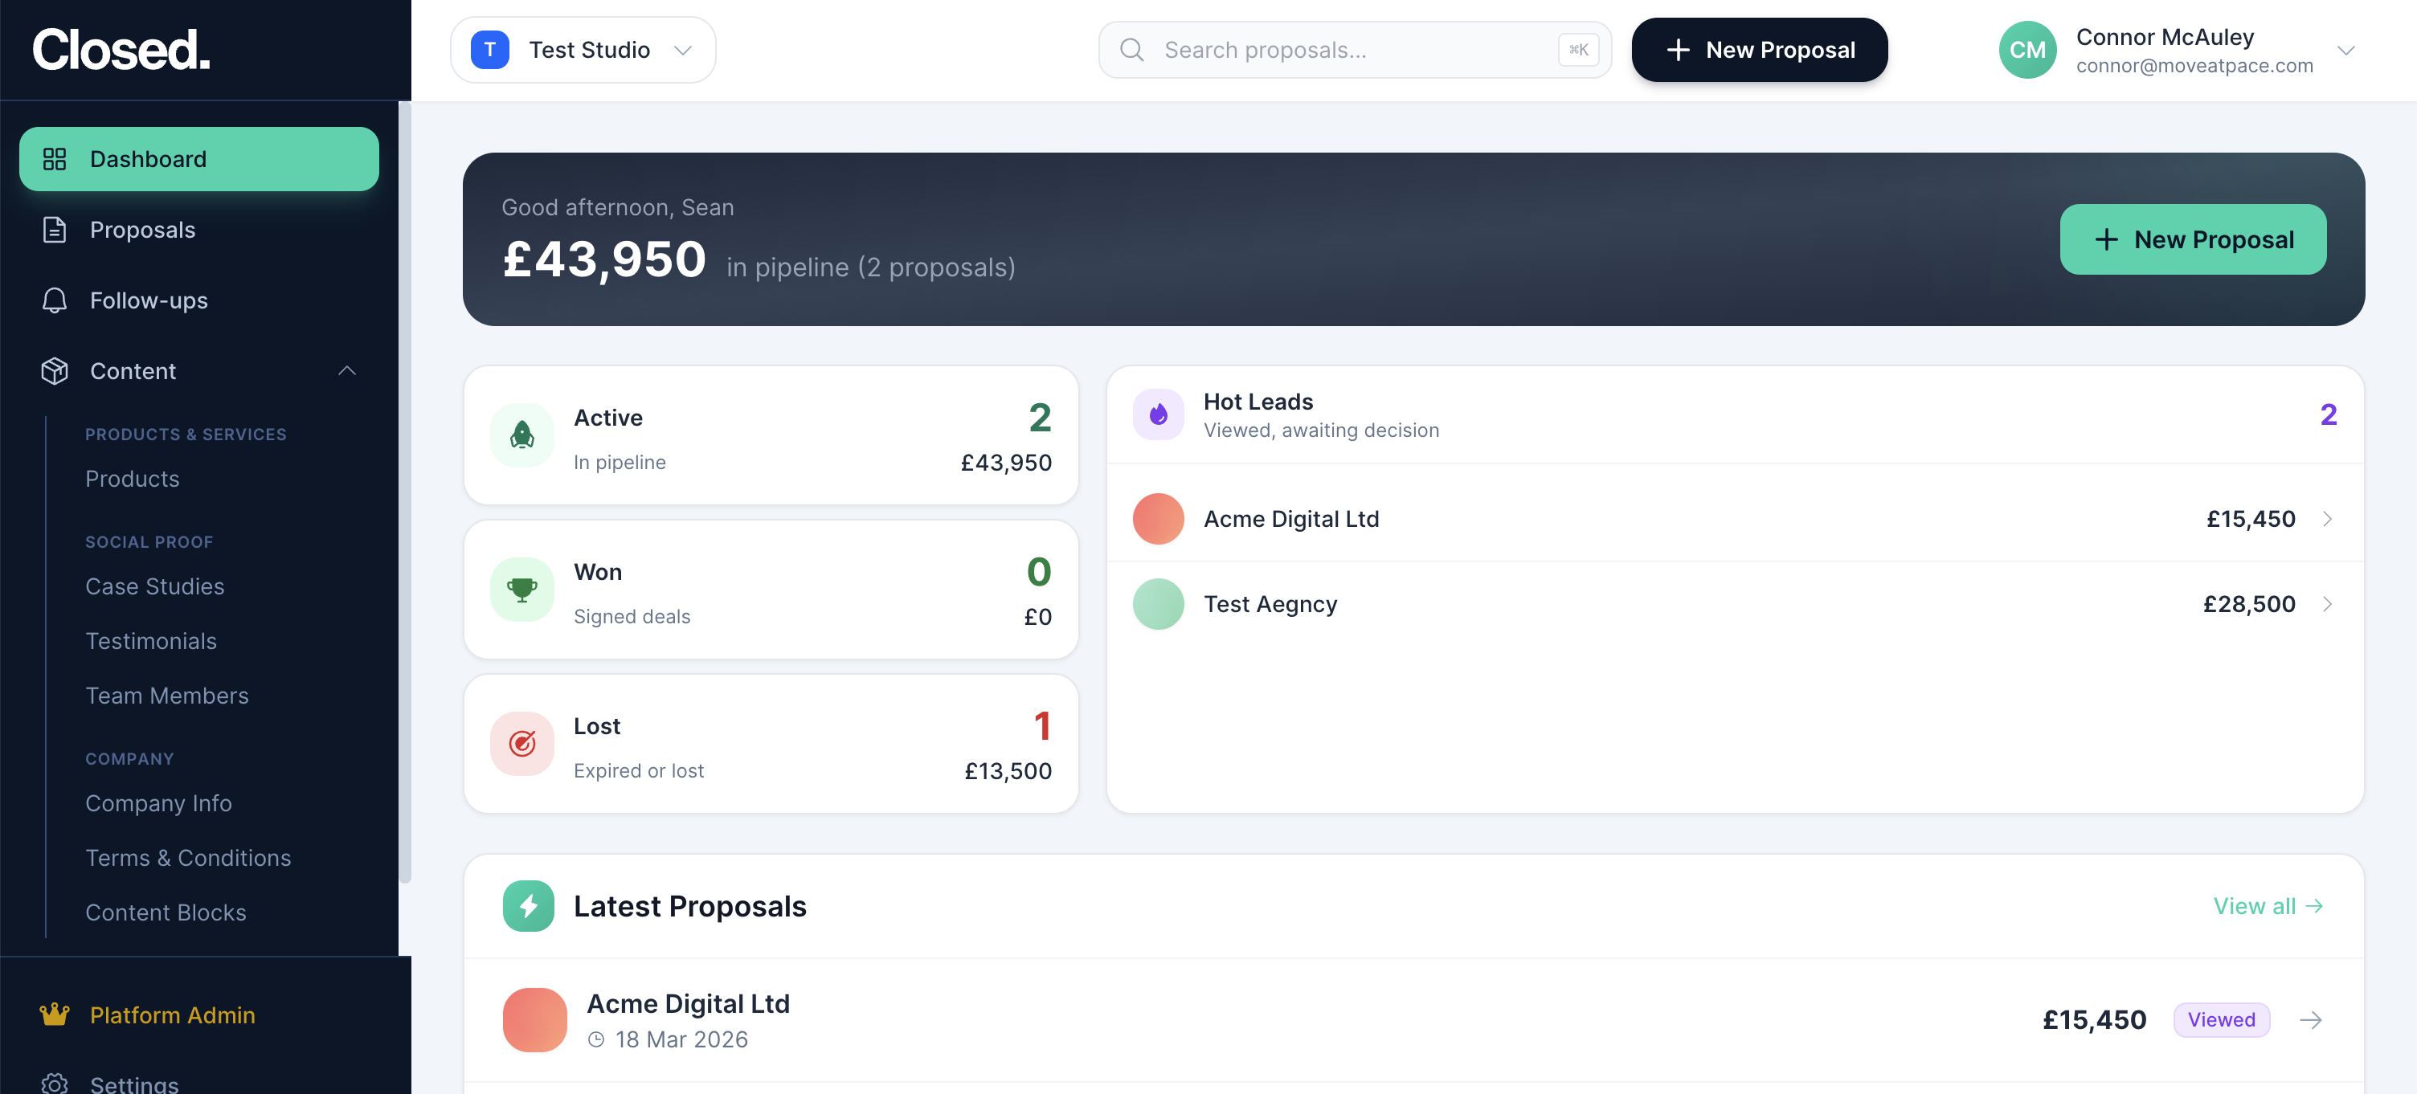
Task: Click the Content cube icon
Action: tap(55, 370)
